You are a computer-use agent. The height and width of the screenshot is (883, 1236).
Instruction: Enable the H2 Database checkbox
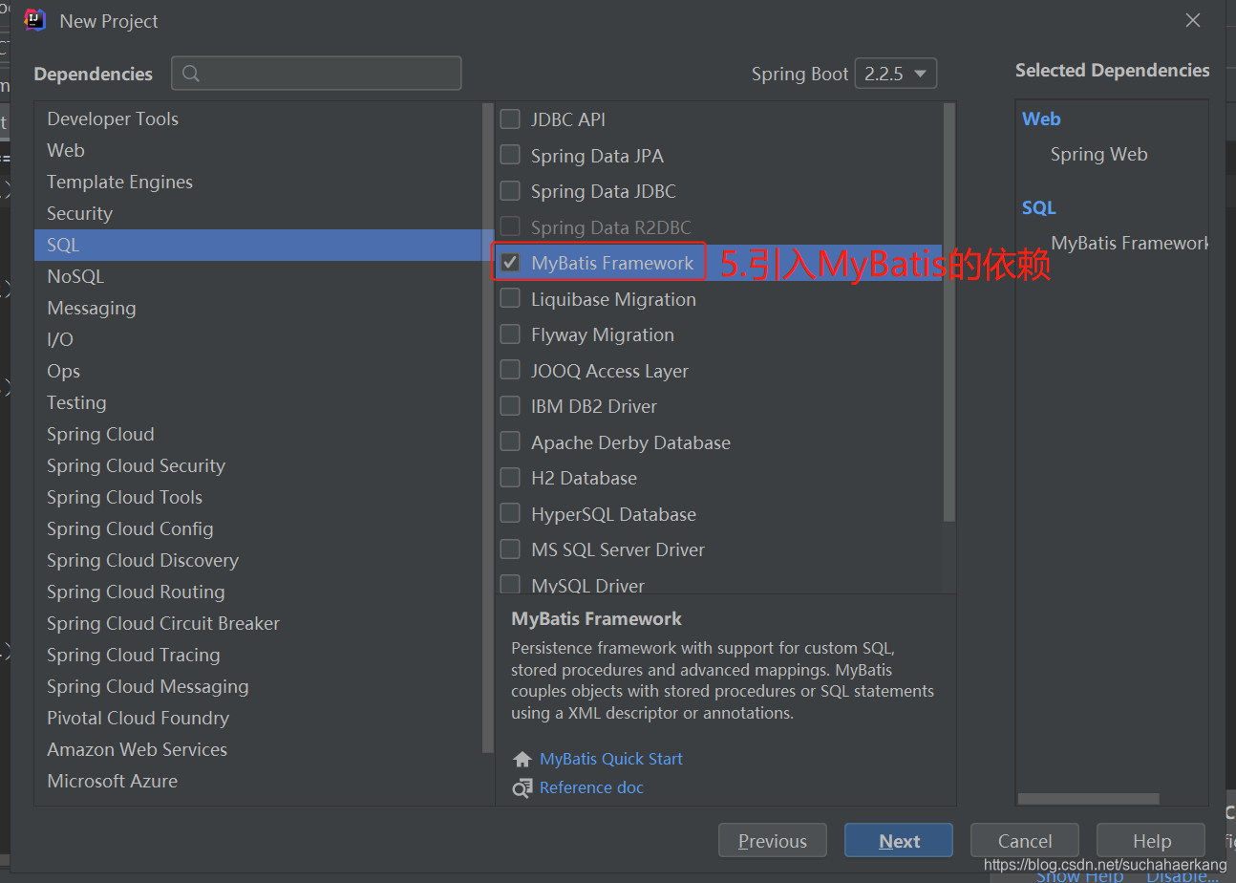click(511, 478)
